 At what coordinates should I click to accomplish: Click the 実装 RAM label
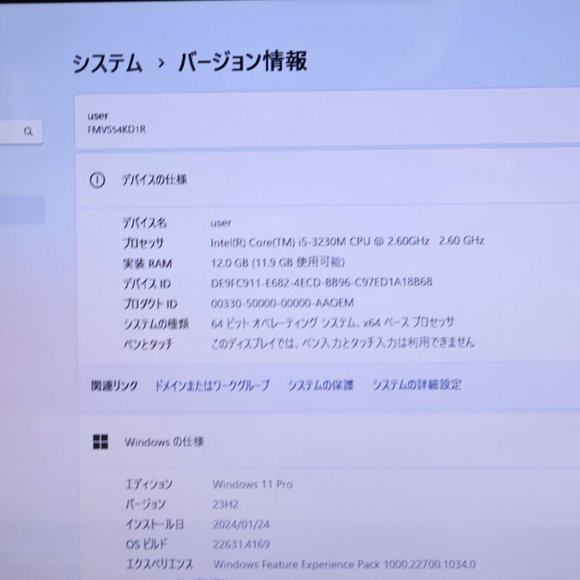[x=147, y=263]
